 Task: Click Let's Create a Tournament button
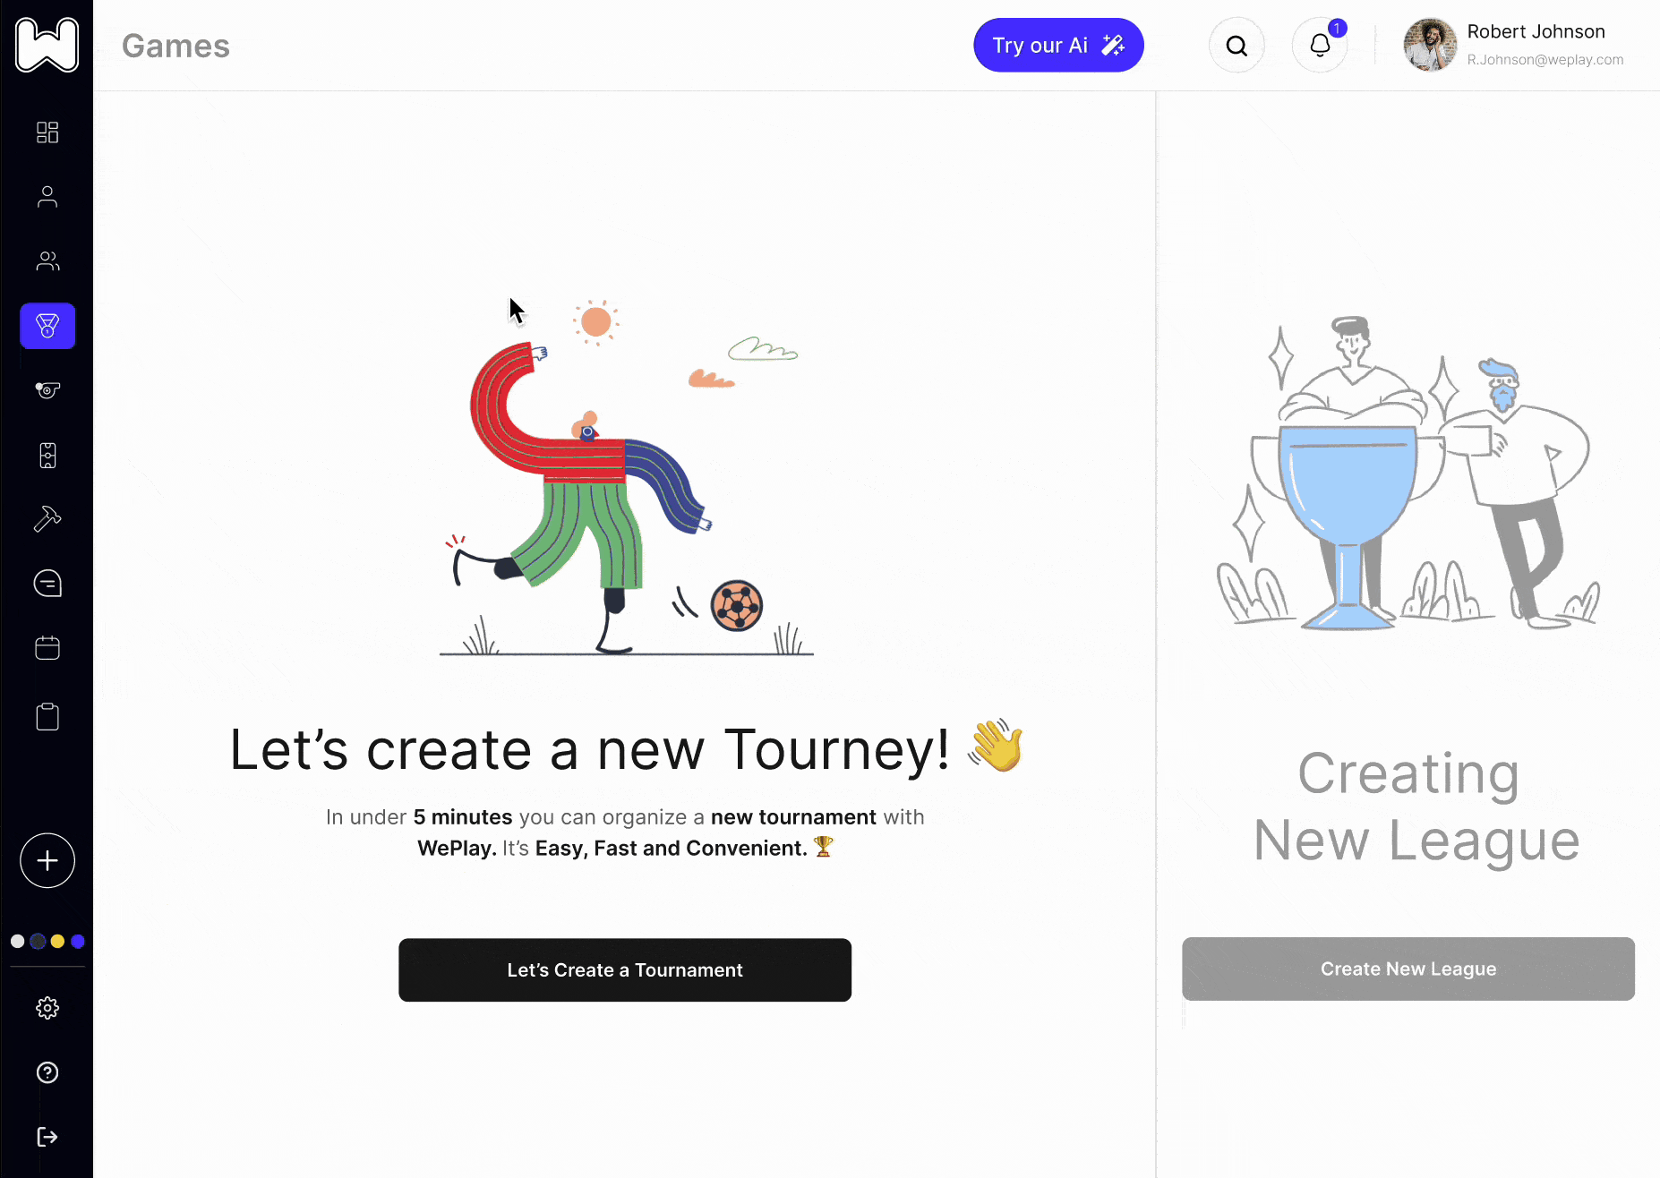625,969
